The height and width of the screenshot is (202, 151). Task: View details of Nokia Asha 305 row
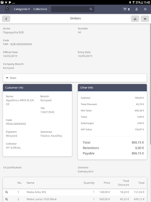click(6, 192)
